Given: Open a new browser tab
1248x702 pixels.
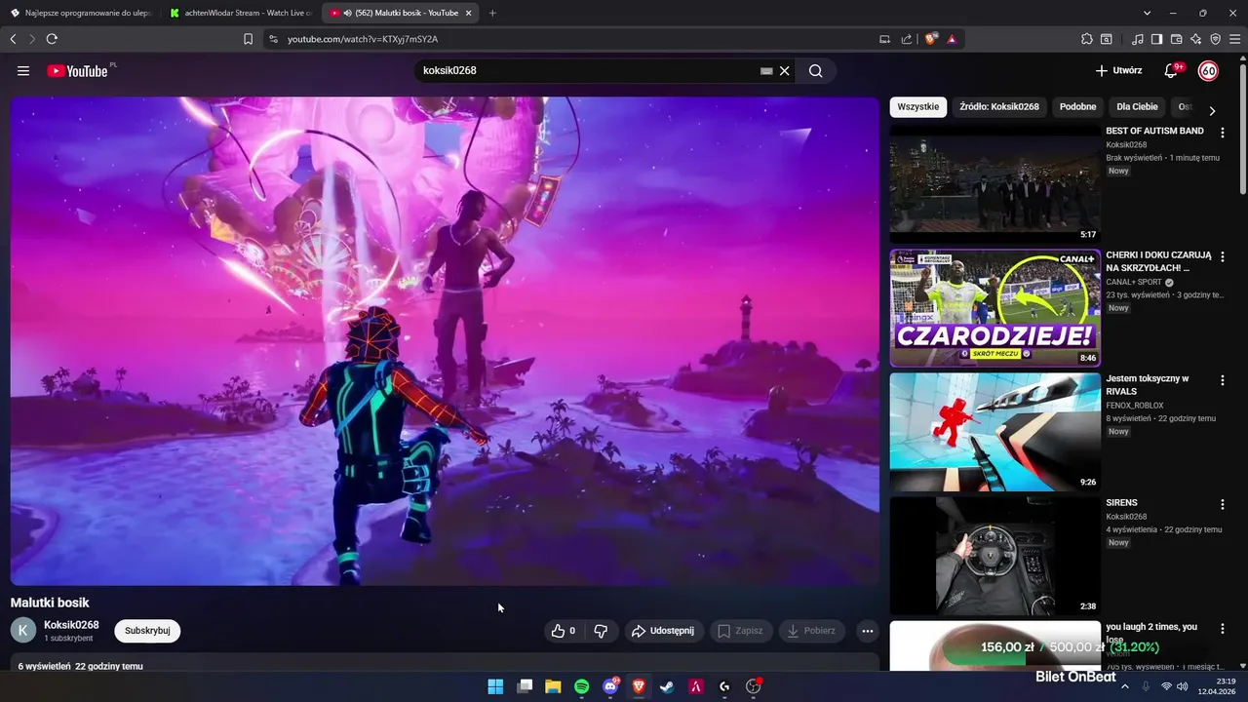Looking at the screenshot, I should (492, 13).
